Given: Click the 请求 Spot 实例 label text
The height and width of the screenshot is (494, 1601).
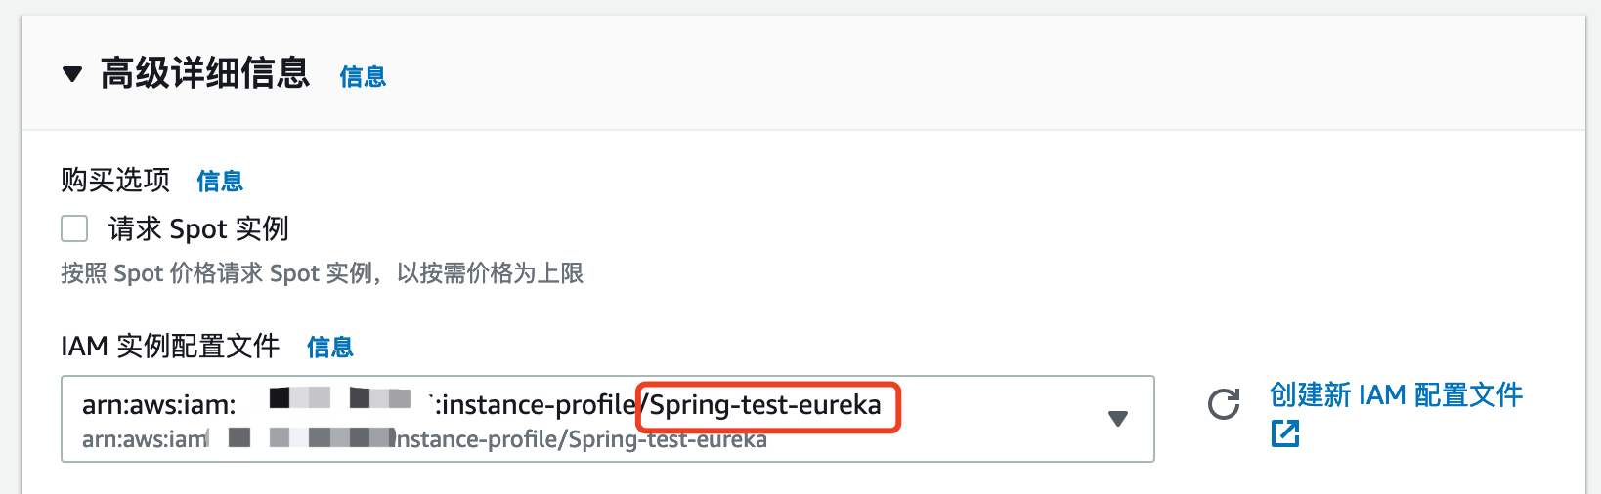Looking at the screenshot, I should [198, 228].
